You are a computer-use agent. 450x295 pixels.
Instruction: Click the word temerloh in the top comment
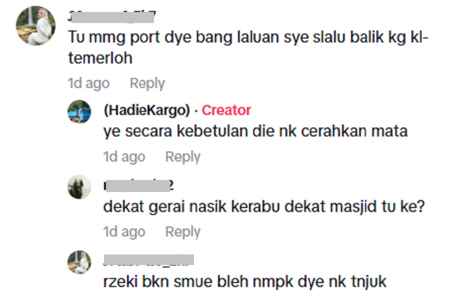click(100, 58)
